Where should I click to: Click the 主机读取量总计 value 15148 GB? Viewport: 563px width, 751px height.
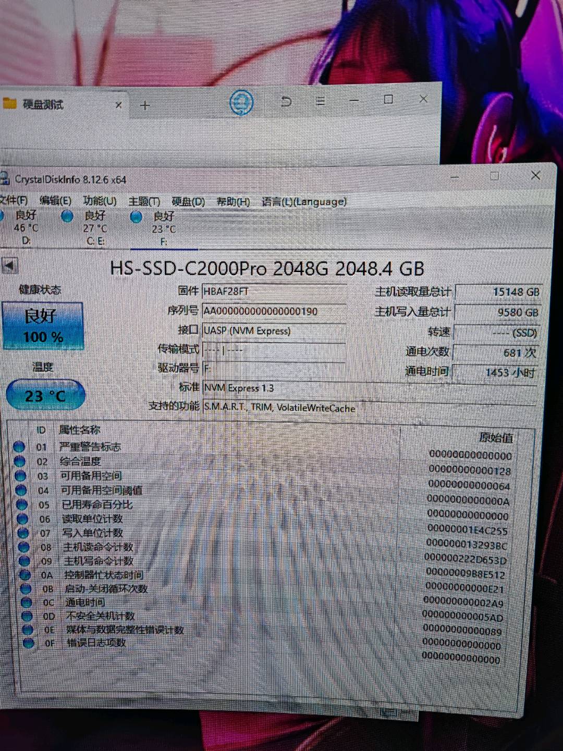498,292
